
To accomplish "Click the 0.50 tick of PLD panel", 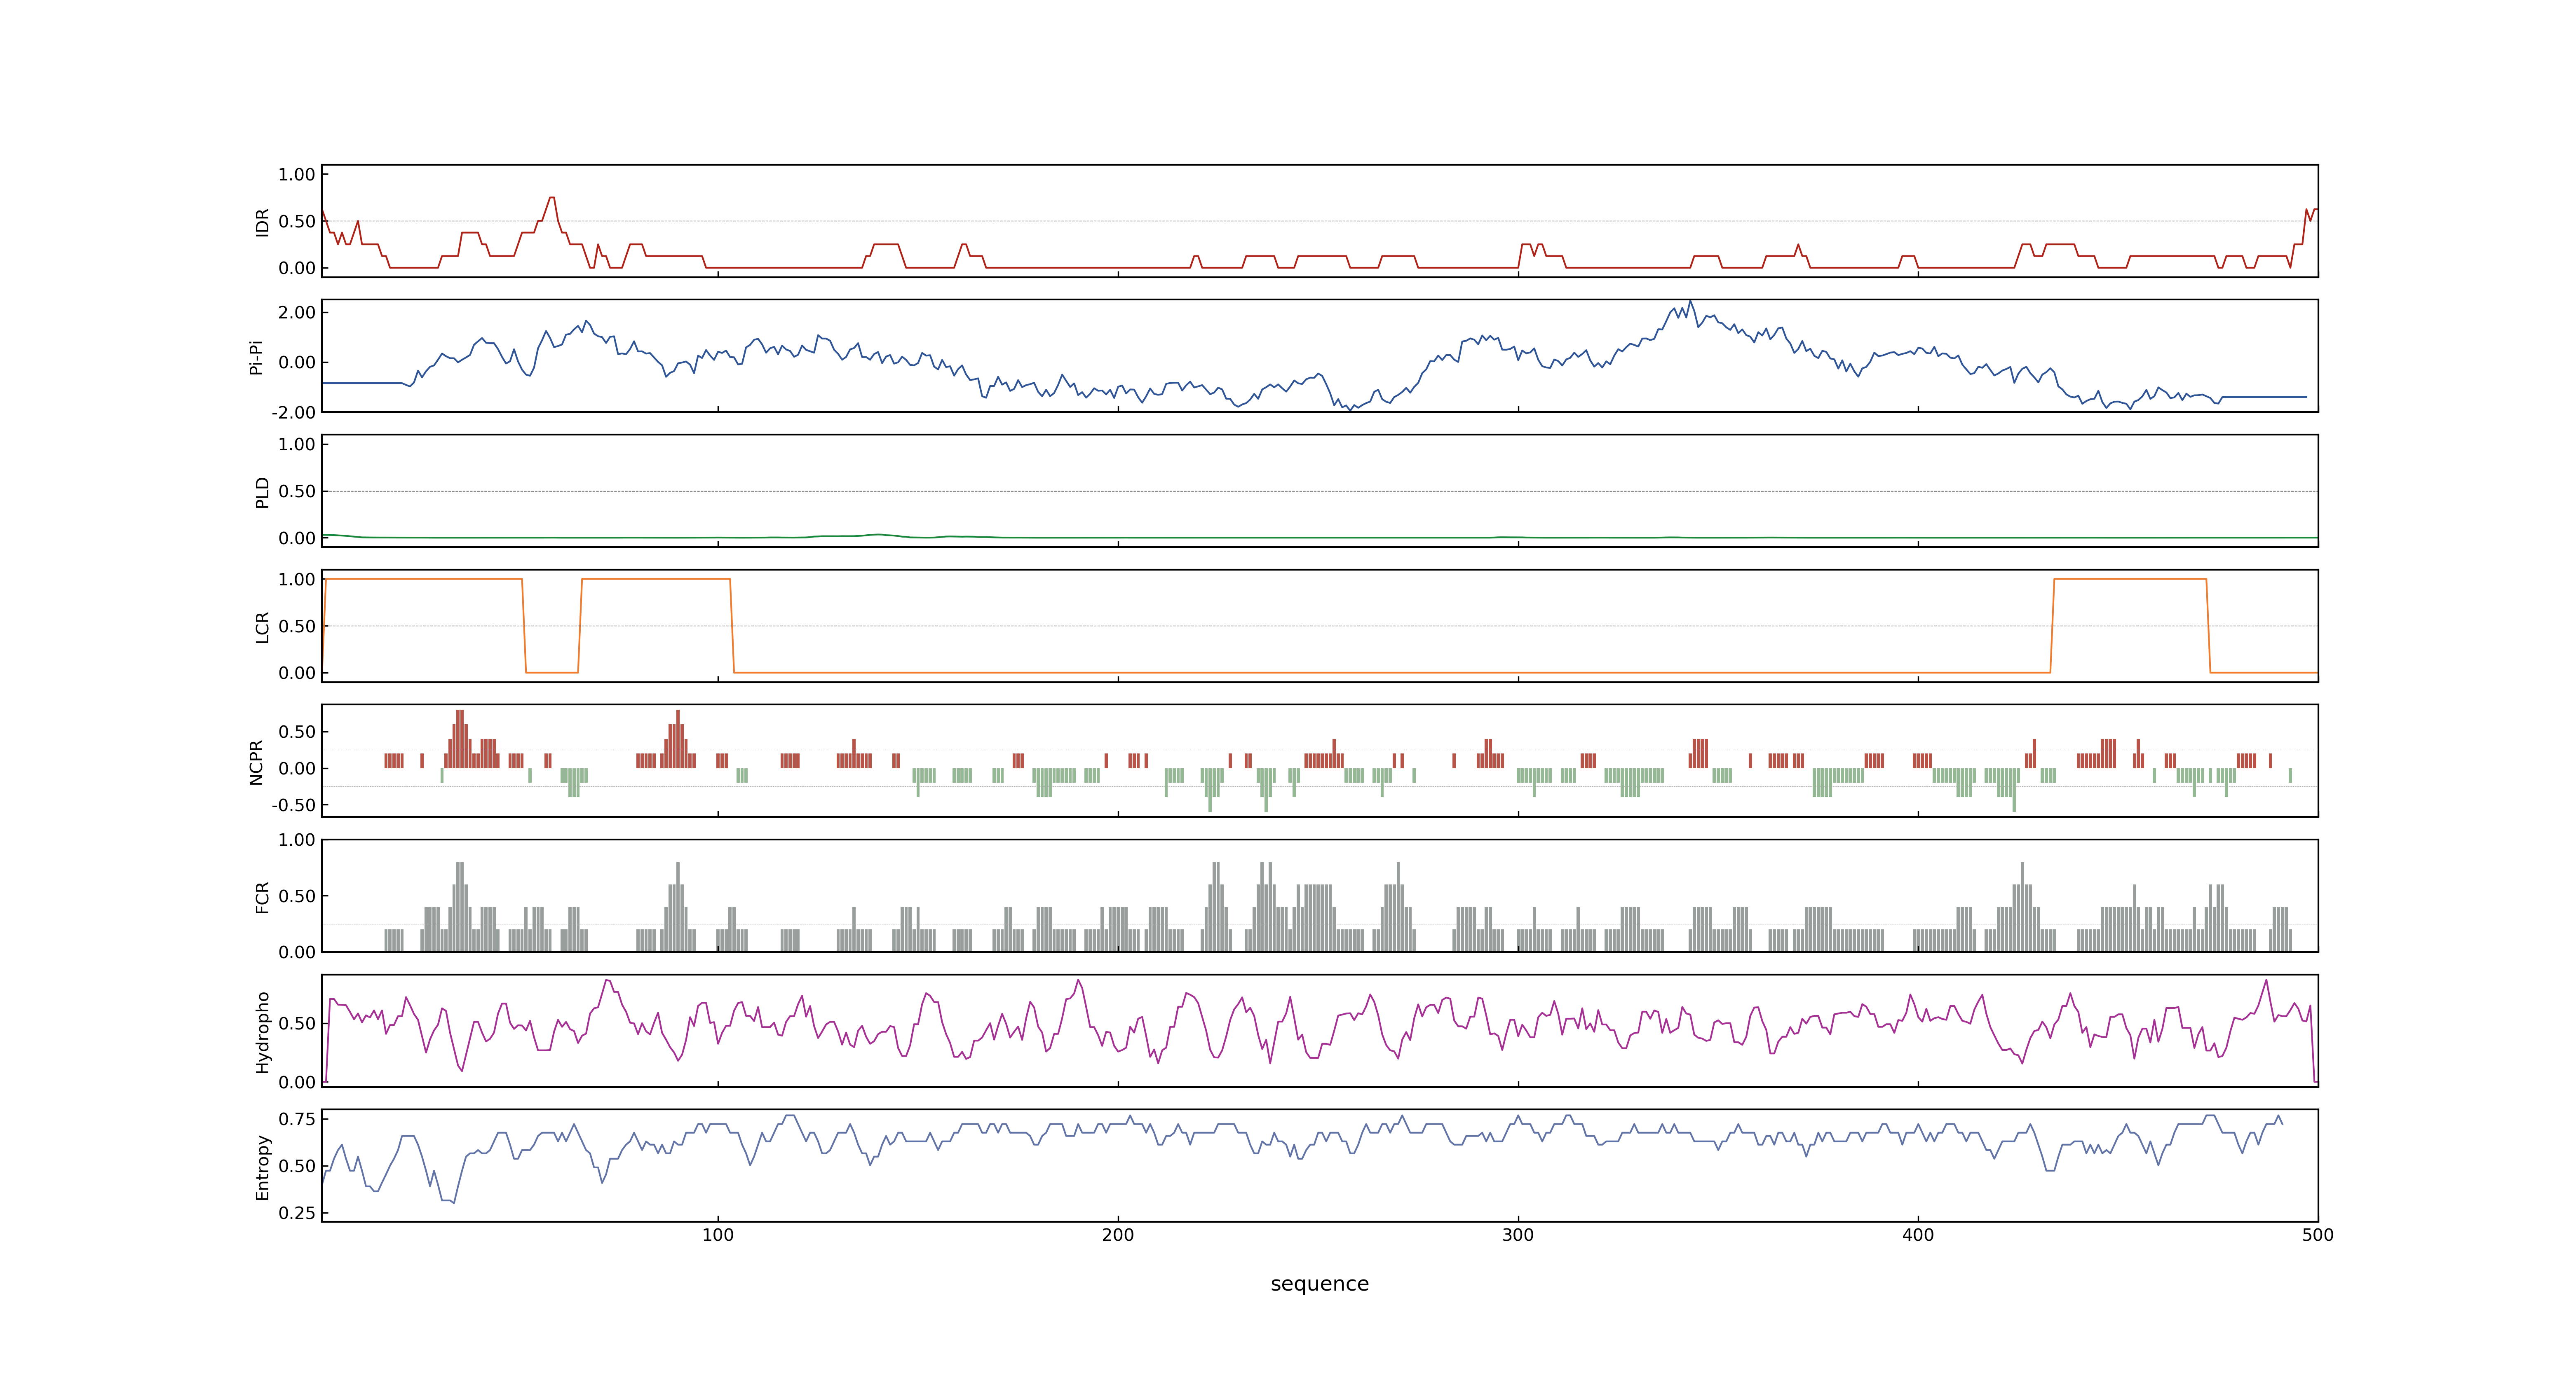I will [x=297, y=491].
